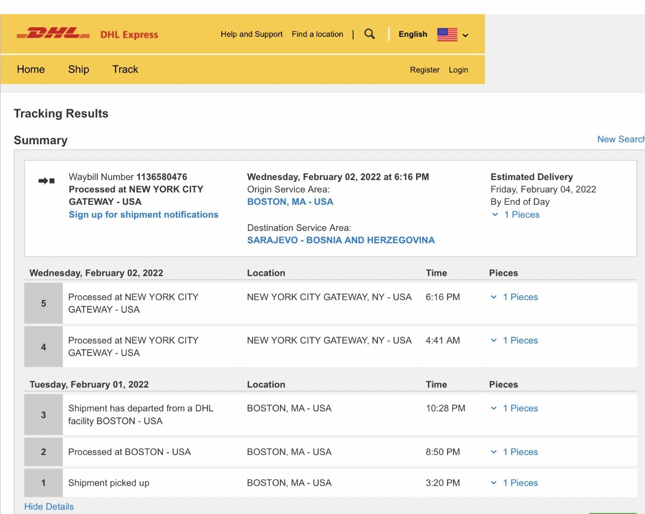Click the DHL Express title text
Screen dimensions: 645x514
(x=129, y=35)
